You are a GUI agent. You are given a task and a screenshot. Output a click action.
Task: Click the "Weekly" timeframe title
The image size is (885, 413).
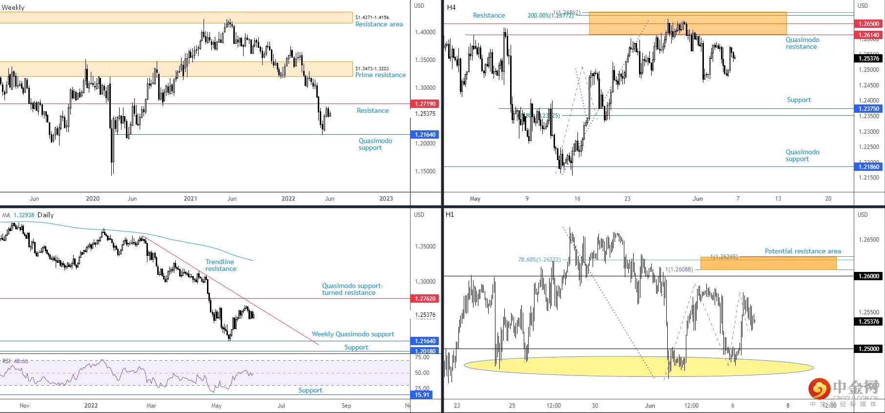click(x=13, y=7)
